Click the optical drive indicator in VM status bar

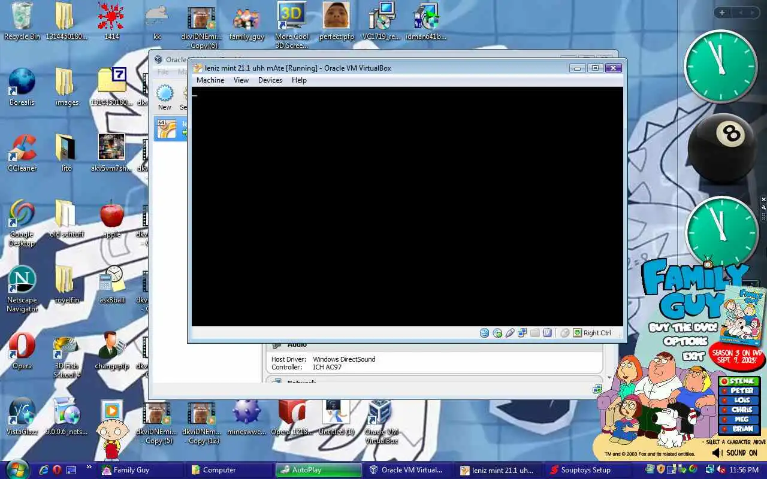coord(497,333)
